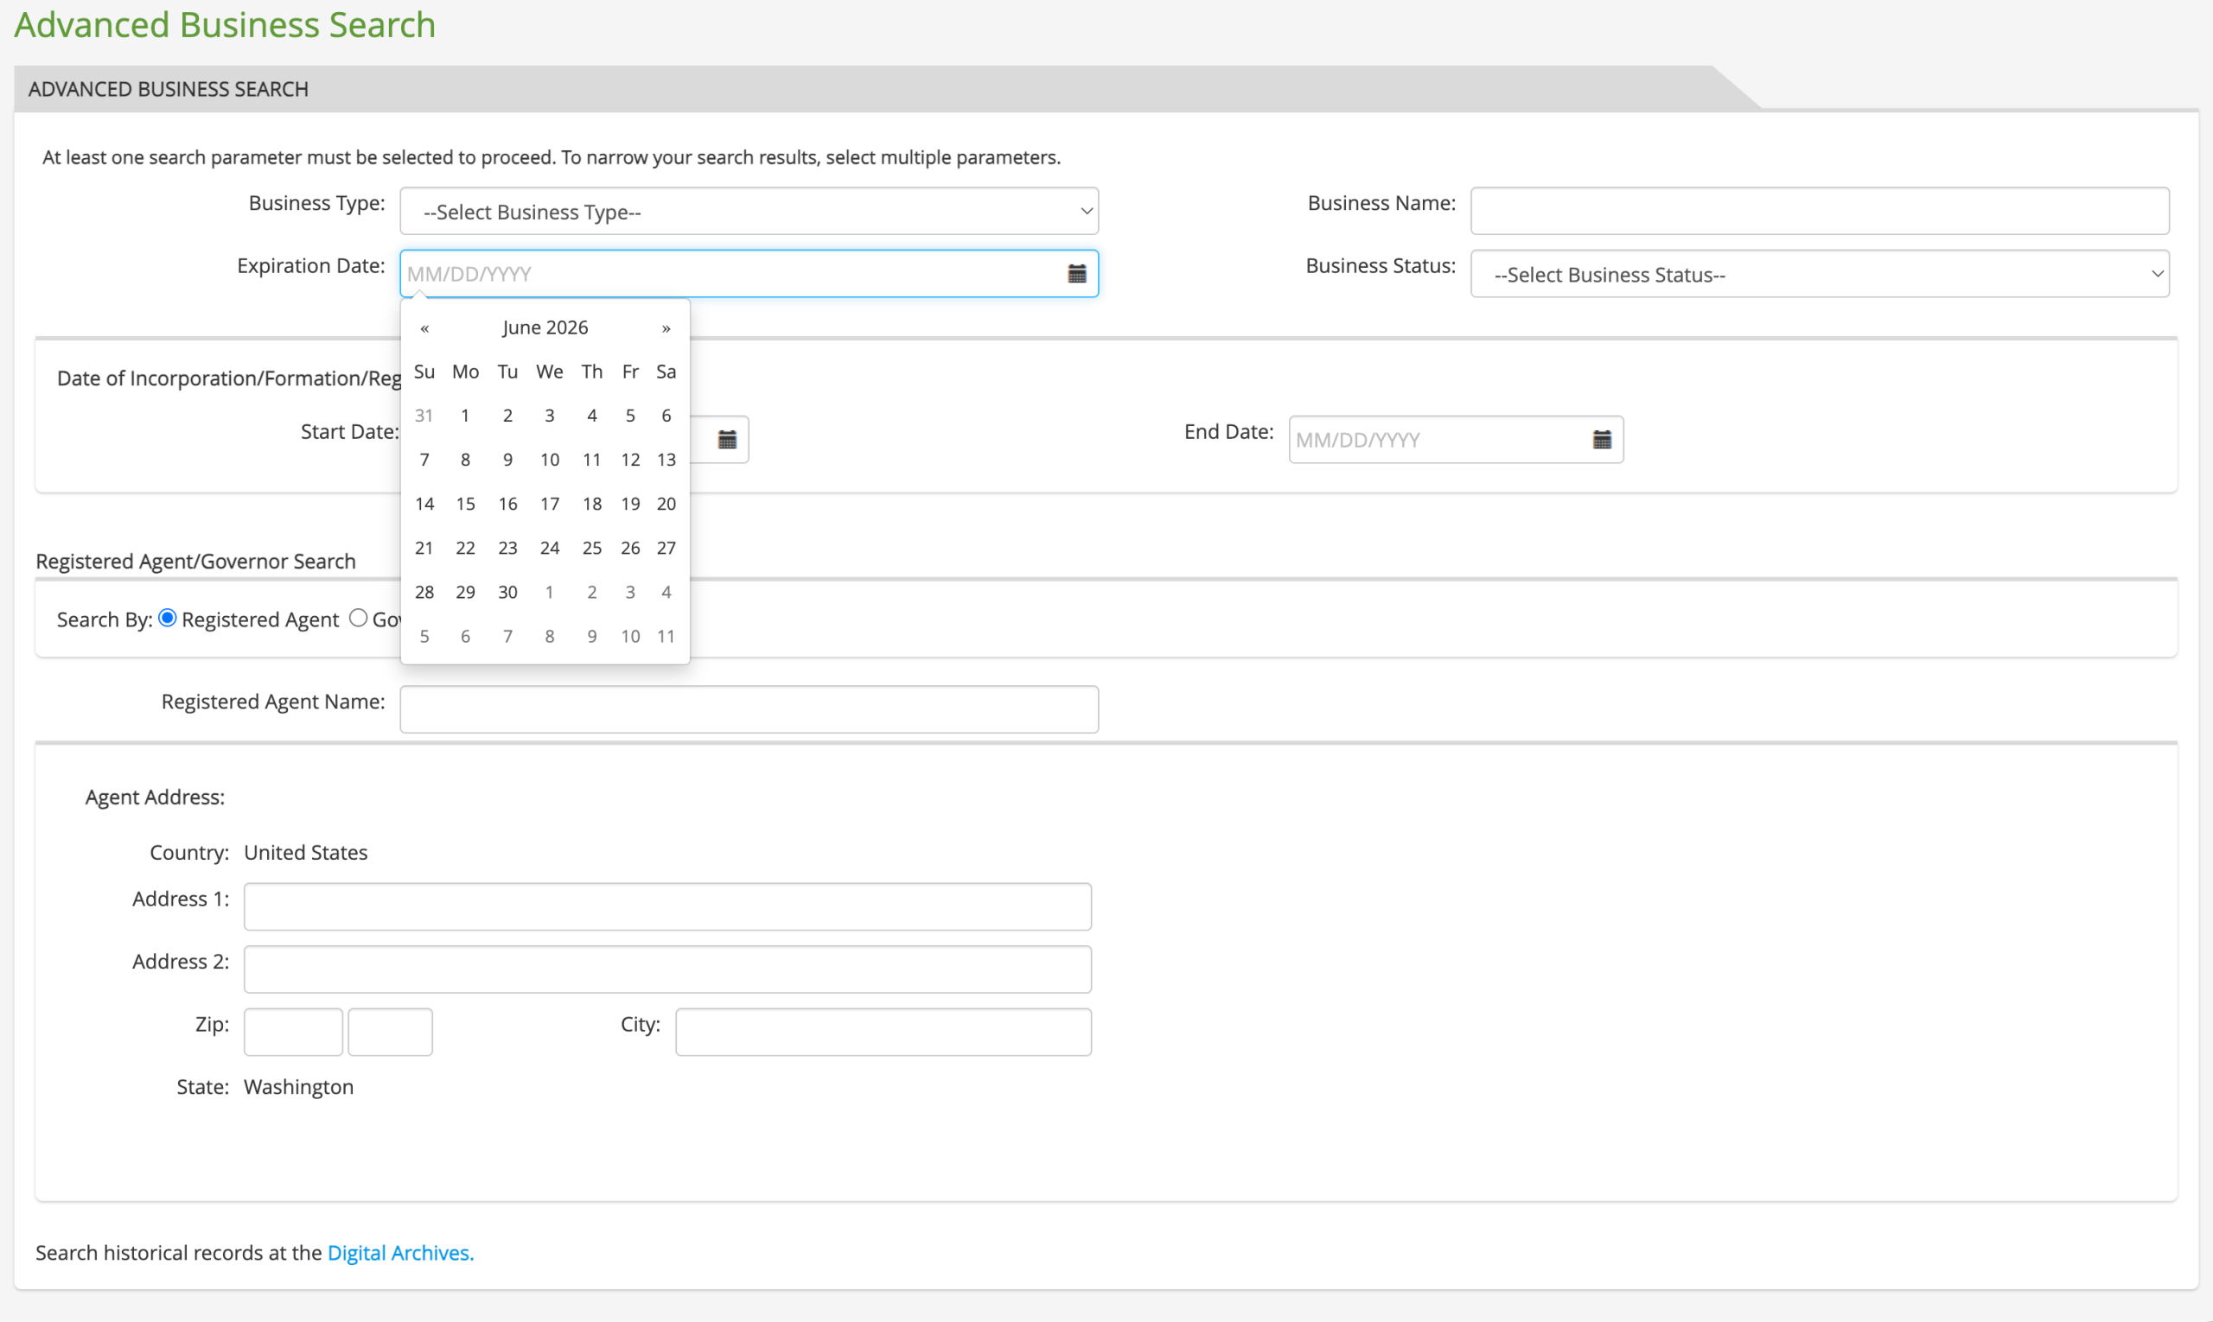This screenshot has height=1322, width=2213.
Task: Choose June 9 in the calendar
Action: coord(508,460)
